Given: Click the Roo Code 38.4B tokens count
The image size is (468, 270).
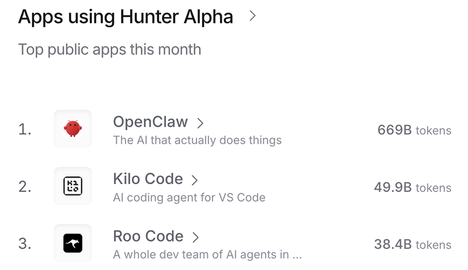Looking at the screenshot, I should (413, 245).
